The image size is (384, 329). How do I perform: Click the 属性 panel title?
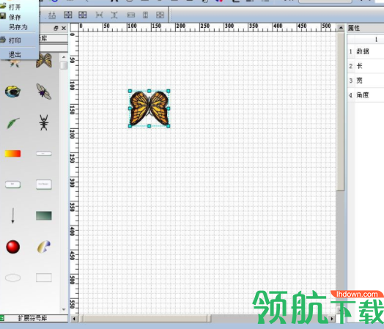pyautogui.click(x=354, y=28)
